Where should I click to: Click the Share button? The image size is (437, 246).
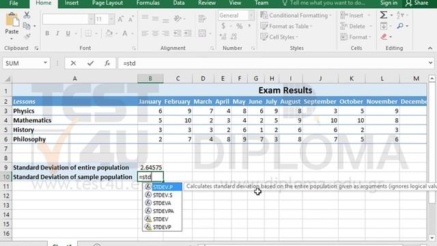click(417, 3)
